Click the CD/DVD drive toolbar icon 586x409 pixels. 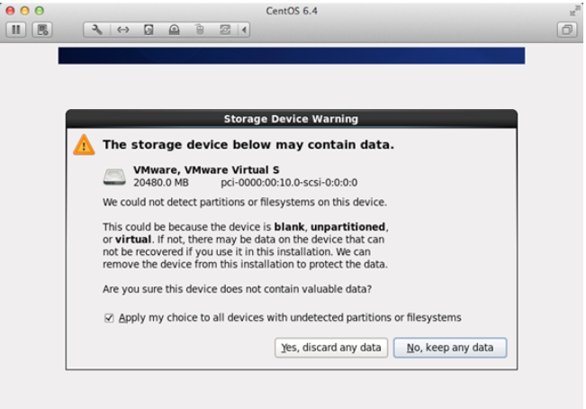(x=174, y=30)
